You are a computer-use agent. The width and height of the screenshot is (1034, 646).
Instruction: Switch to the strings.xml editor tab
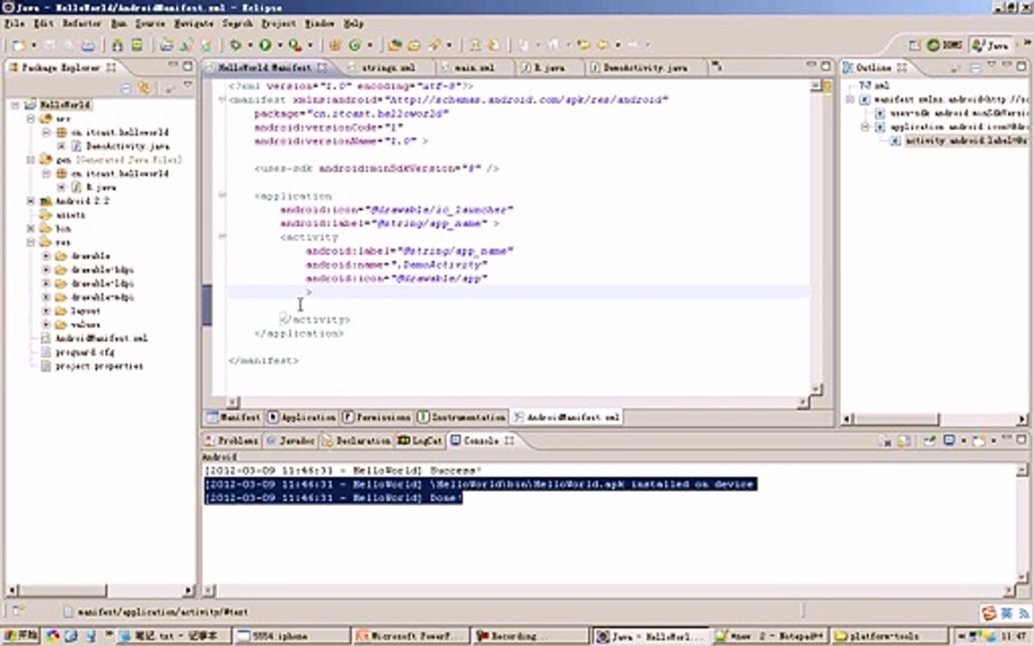click(388, 67)
